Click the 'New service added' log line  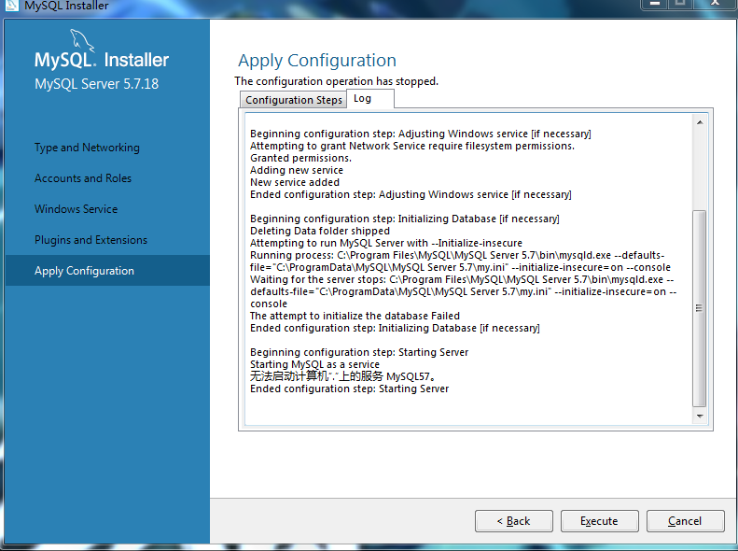pyautogui.click(x=295, y=182)
